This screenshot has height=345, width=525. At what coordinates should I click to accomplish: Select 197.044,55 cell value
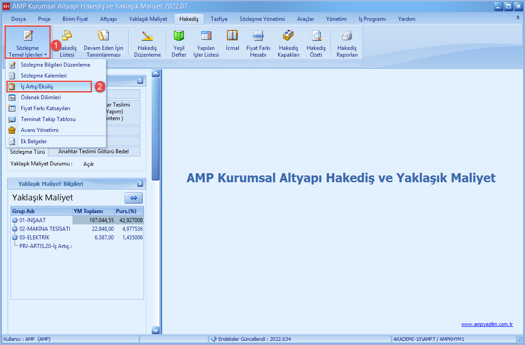click(x=93, y=220)
